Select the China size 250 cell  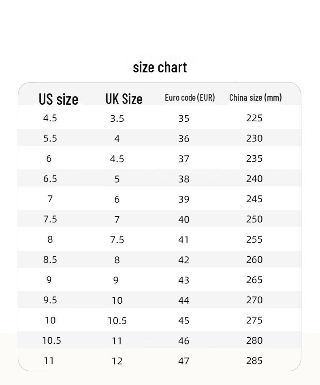click(x=254, y=219)
